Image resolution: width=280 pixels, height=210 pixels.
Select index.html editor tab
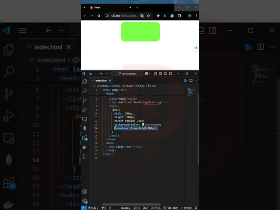(101, 80)
